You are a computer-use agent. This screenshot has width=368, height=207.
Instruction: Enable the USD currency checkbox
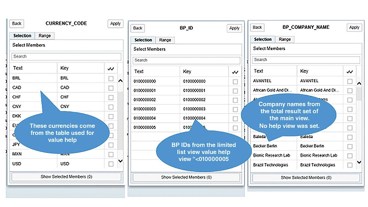pos(111,164)
